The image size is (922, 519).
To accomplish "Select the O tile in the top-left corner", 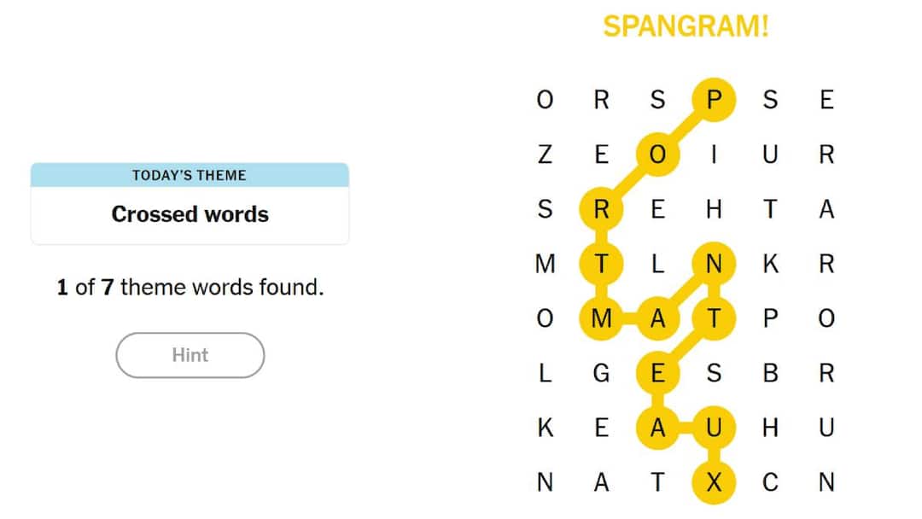I will [x=545, y=101].
